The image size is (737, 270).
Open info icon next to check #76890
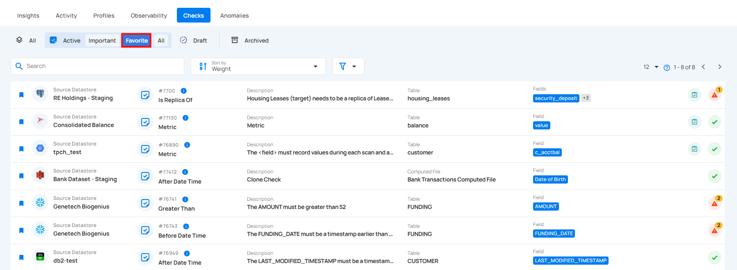[x=187, y=145]
